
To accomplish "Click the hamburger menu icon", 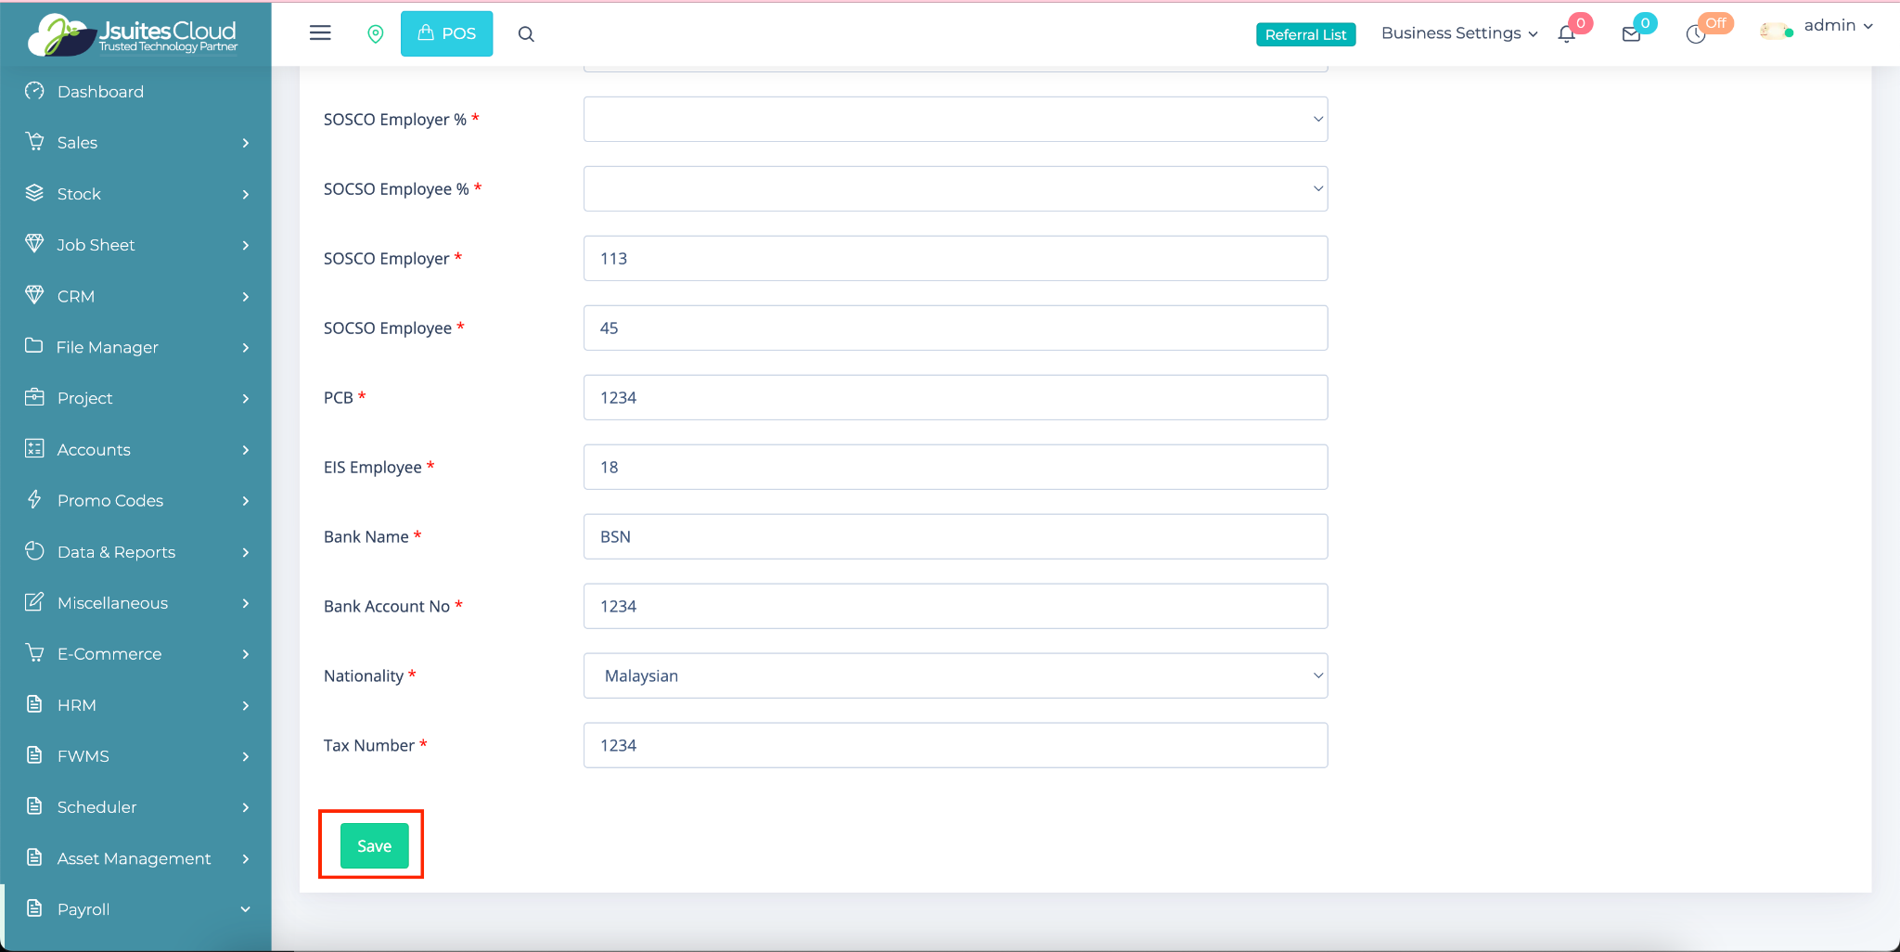I will (320, 33).
